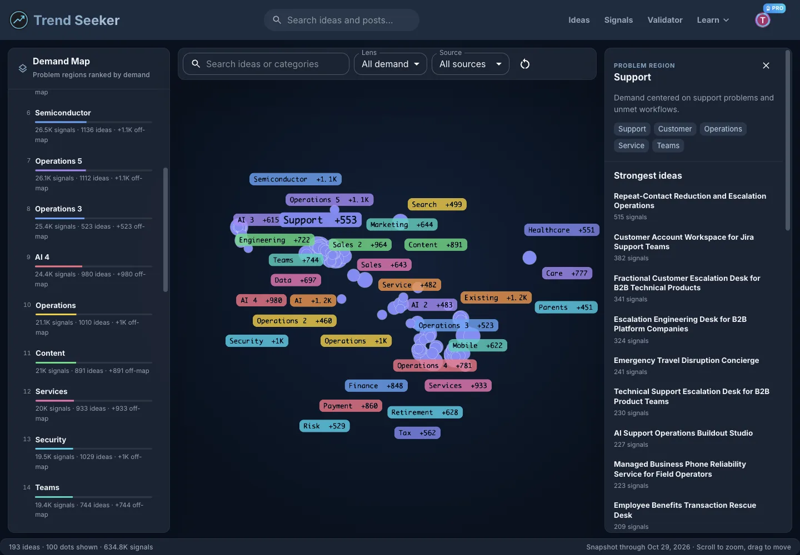Viewport: 800px width, 555px height.
Task: Click the Finance +848 map label
Action: click(x=376, y=386)
